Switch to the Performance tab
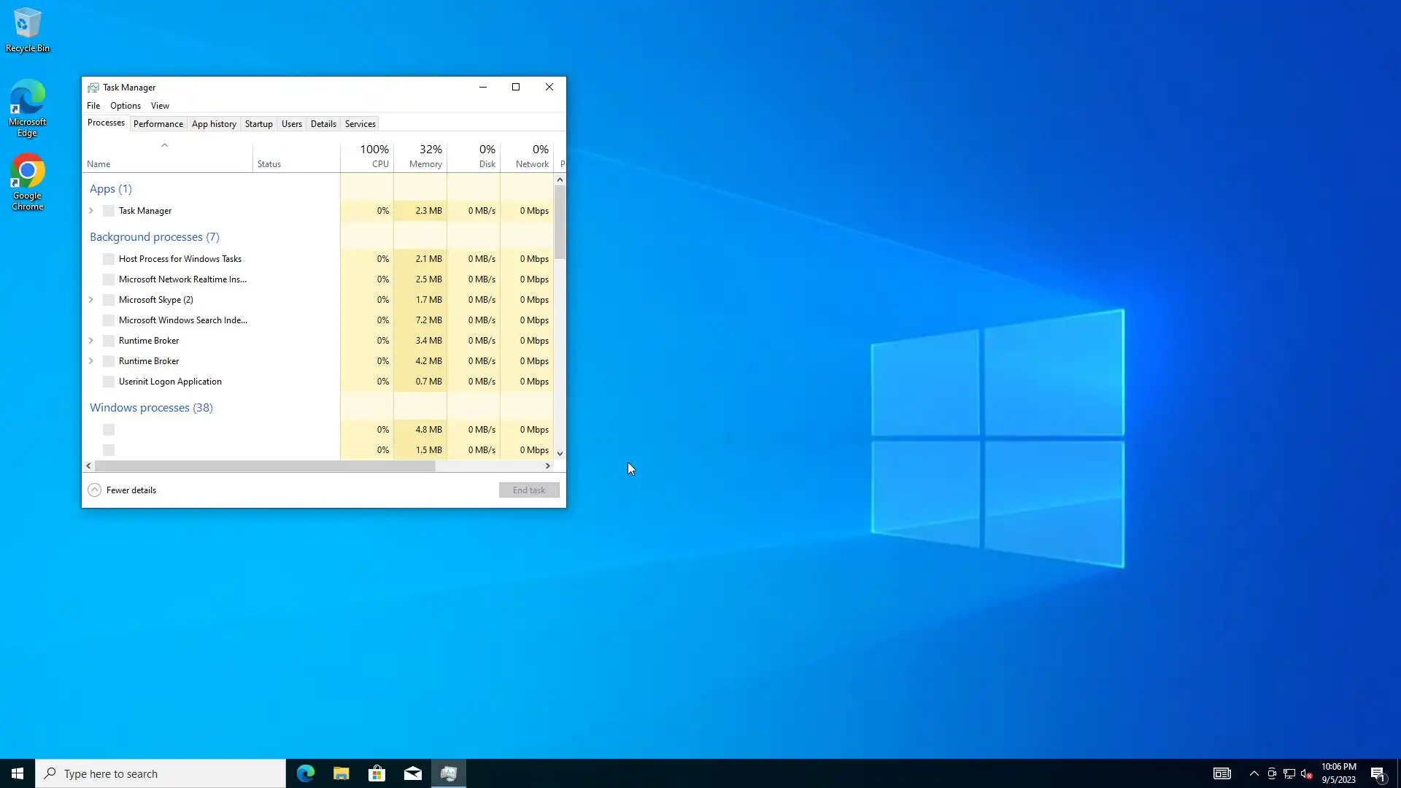1401x788 pixels. pos(158,124)
